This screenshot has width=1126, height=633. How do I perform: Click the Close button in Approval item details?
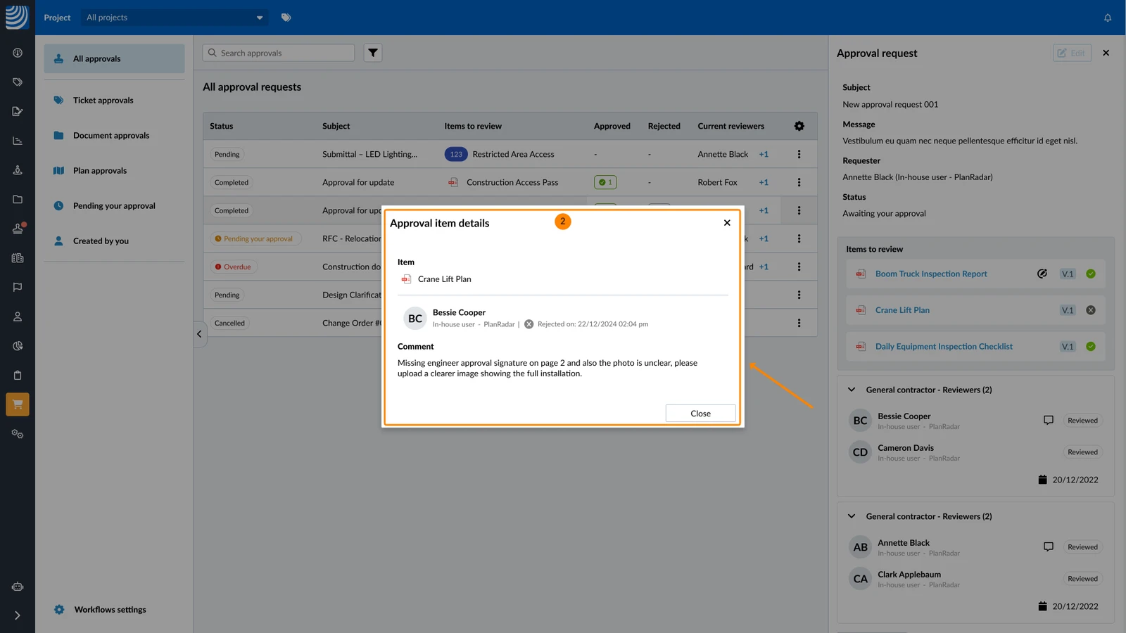coord(700,414)
